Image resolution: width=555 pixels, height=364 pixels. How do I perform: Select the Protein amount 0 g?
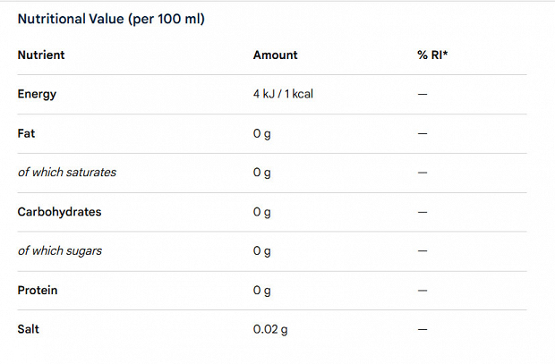point(262,291)
